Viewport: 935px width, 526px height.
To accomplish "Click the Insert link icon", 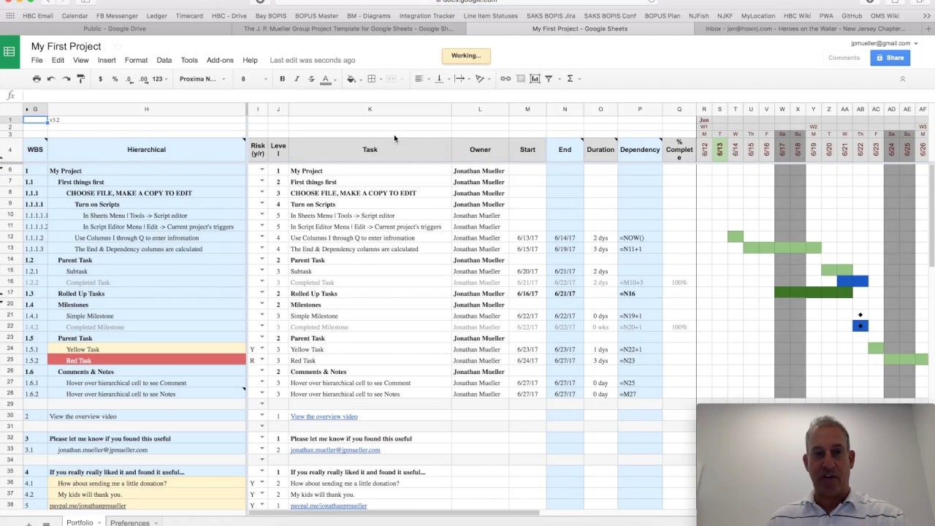I will click(x=505, y=79).
